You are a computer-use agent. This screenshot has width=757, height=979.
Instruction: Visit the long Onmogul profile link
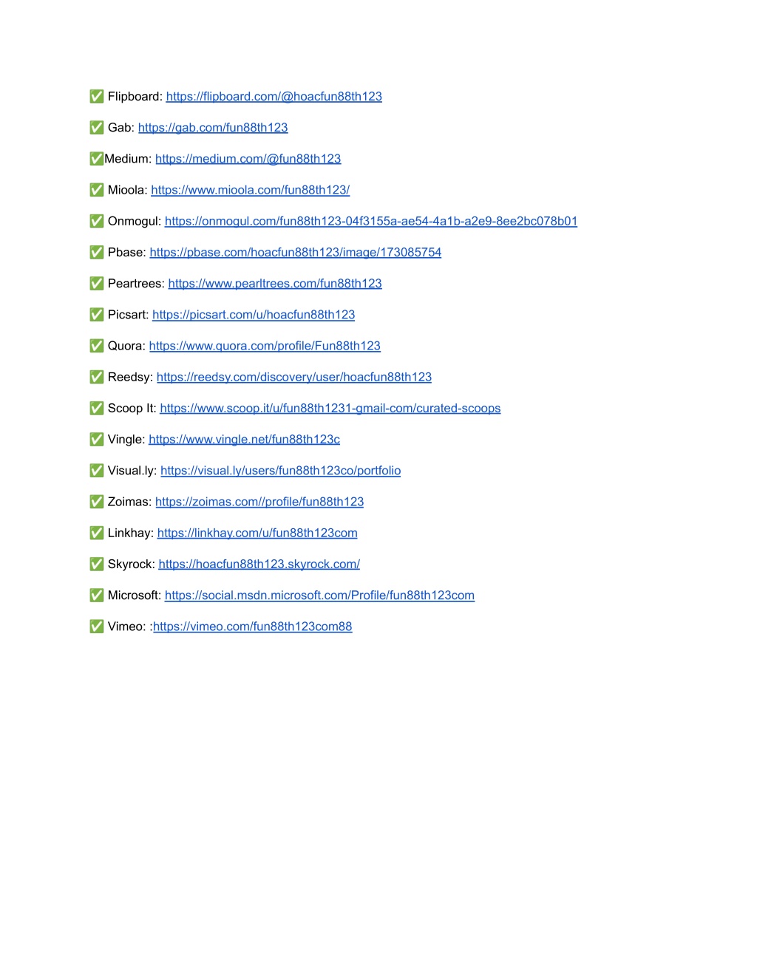coord(371,221)
